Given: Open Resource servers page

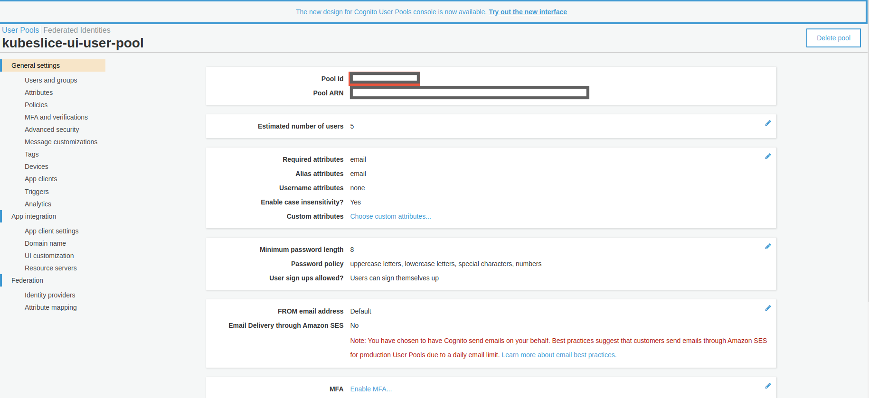Looking at the screenshot, I should (51, 268).
